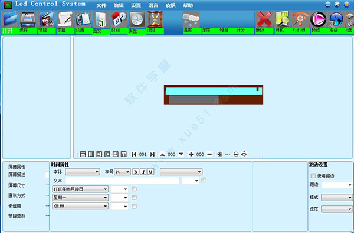
Task: Click the 文本 text input field
Action: [x=122, y=181]
